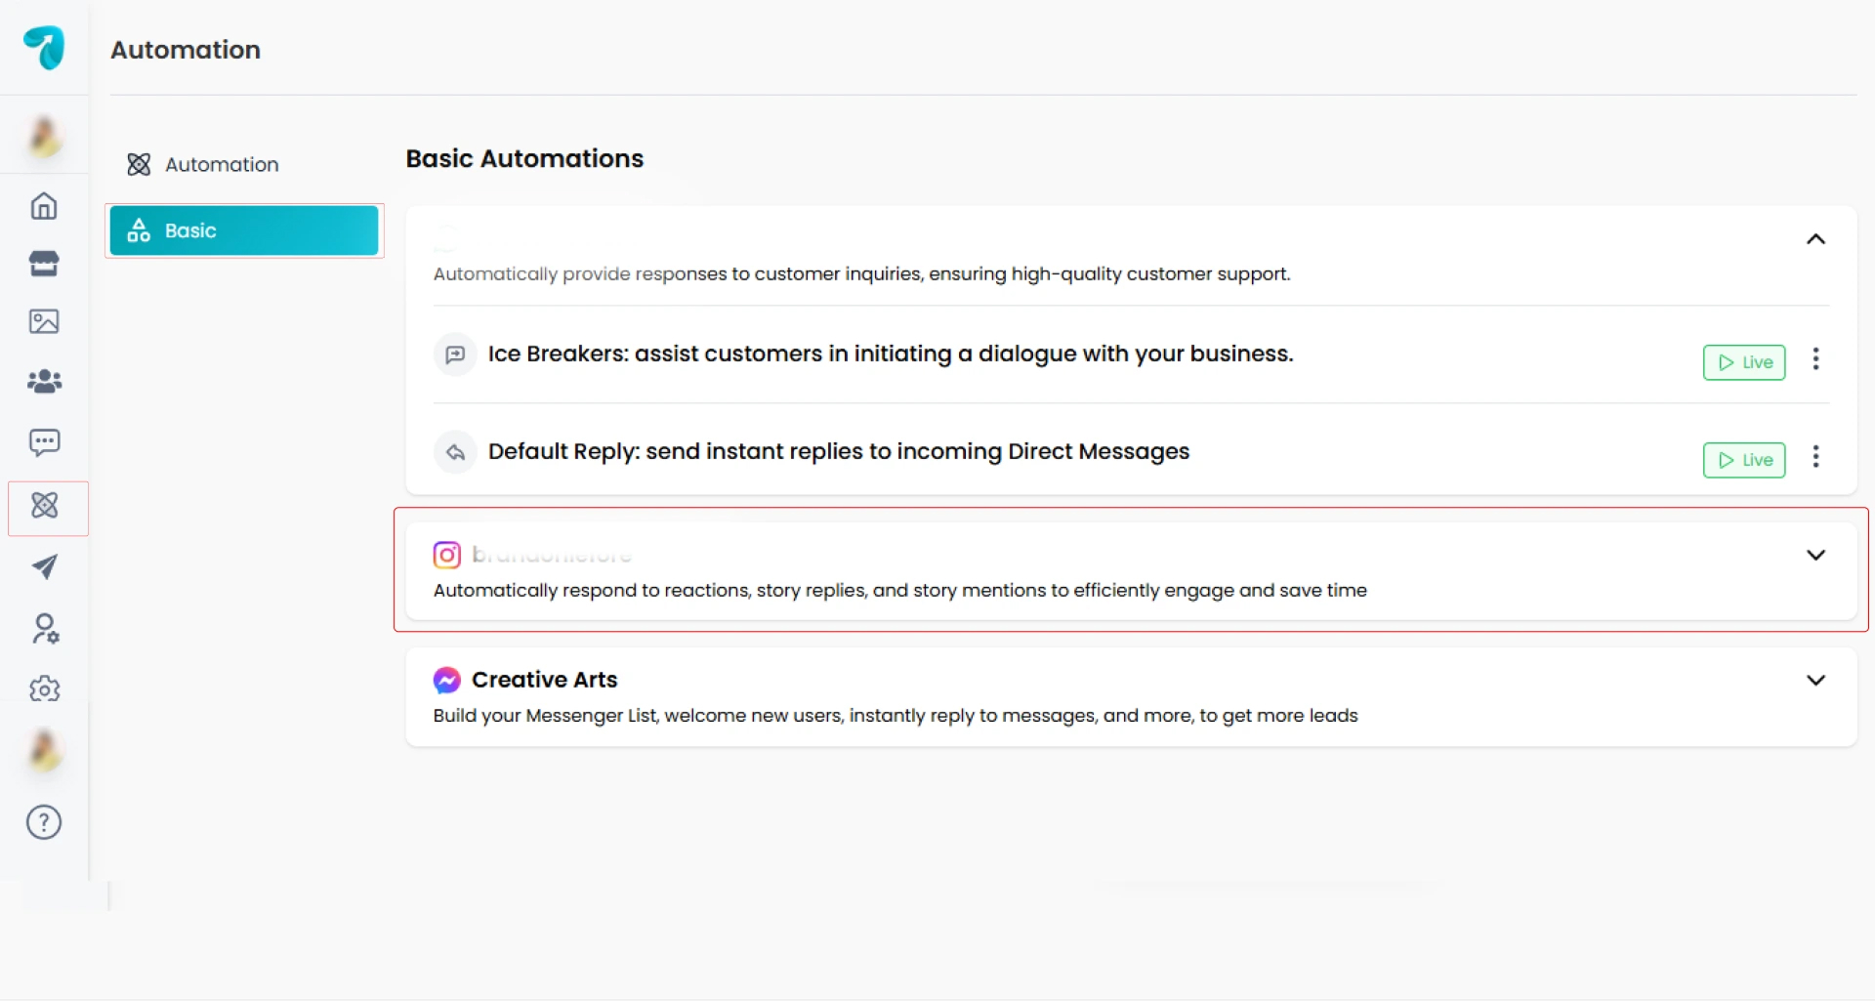Toggle Live status for Ice Breakers

1744,362
